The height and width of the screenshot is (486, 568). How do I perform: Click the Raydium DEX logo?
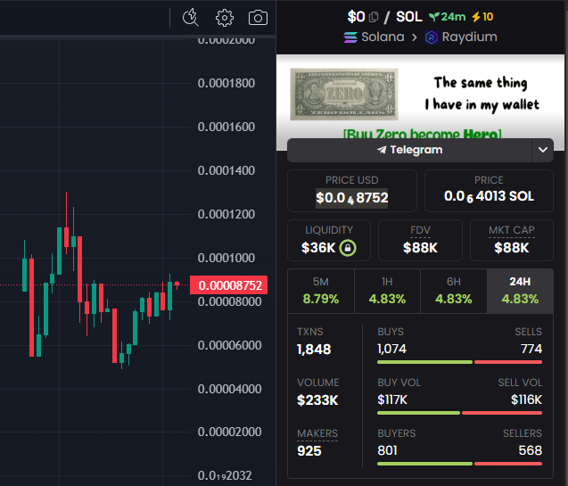tap(431, 37)
